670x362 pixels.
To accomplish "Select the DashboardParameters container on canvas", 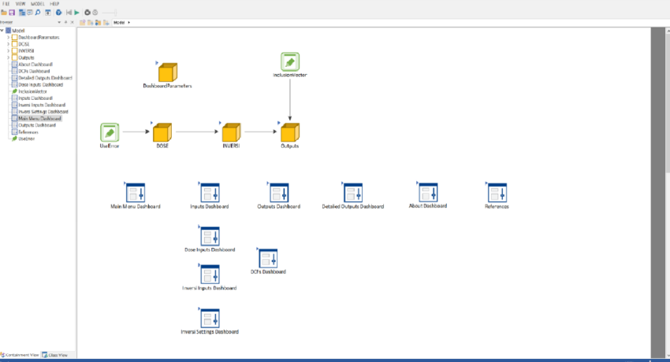I will (x=167, y=72).
